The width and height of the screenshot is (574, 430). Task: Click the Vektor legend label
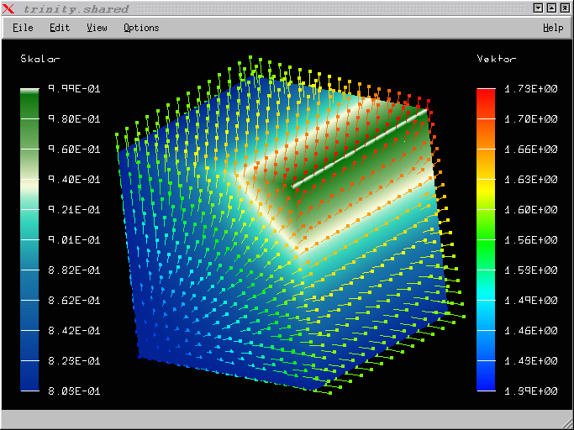pos(497,59)
